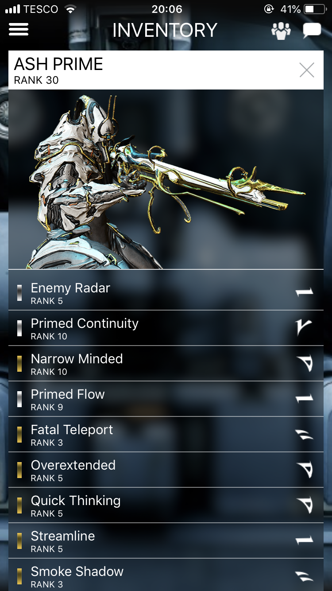
Task: Select the Primed Continuity mod
Action: (166, 328)
